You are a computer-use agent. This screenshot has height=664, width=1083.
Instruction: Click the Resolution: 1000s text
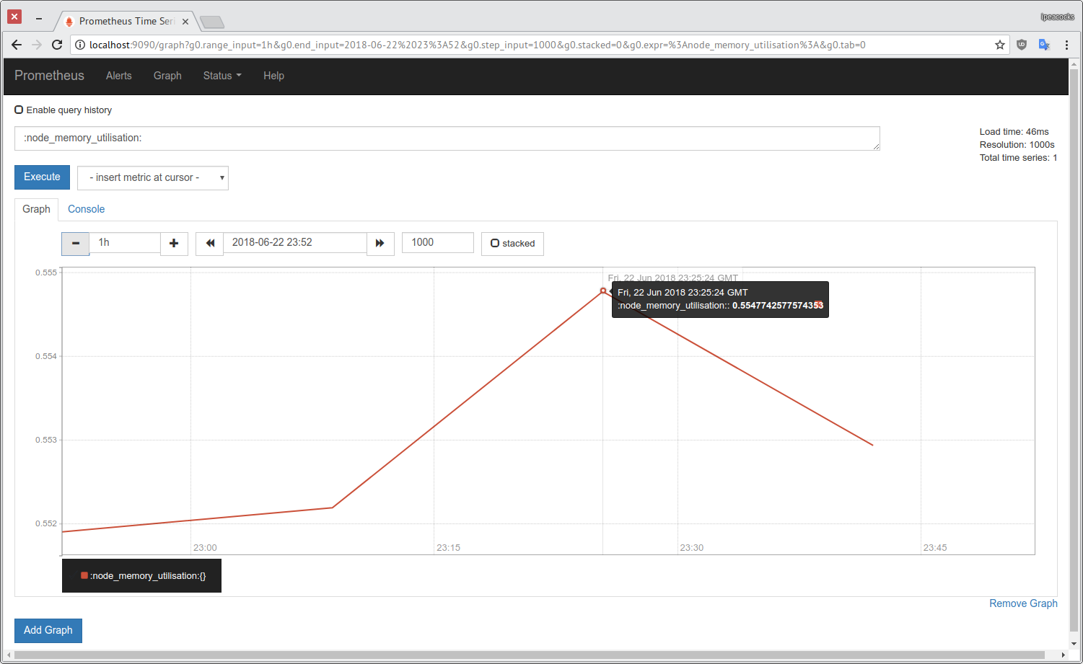point(1017,145)
